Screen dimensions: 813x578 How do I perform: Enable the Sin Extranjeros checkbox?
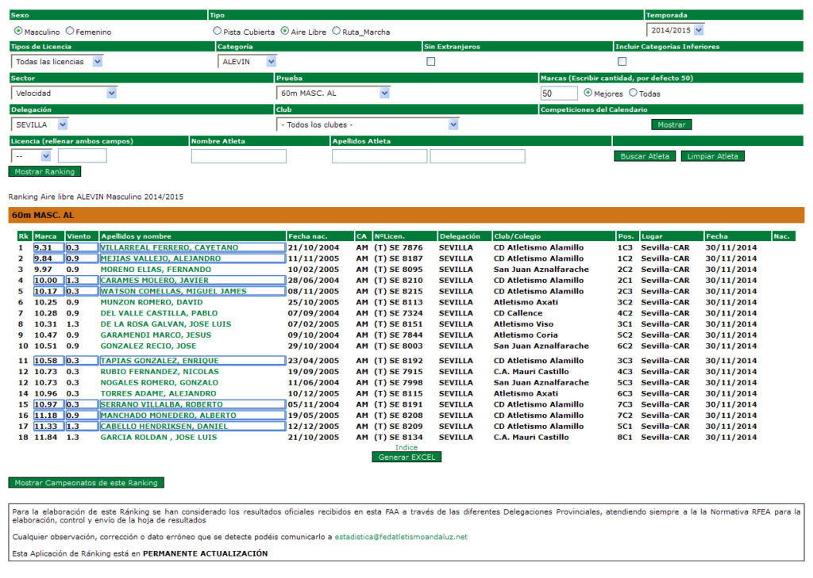[431, 62]
